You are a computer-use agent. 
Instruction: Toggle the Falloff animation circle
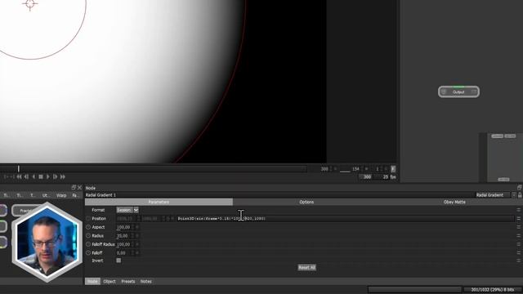tap(88, 252)
